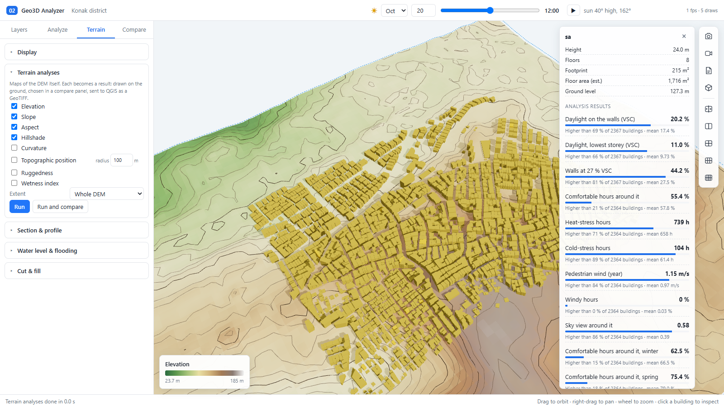Click the Windy hours result row
This screenshot has height=407, width=724.
click(x=627, y=305)
